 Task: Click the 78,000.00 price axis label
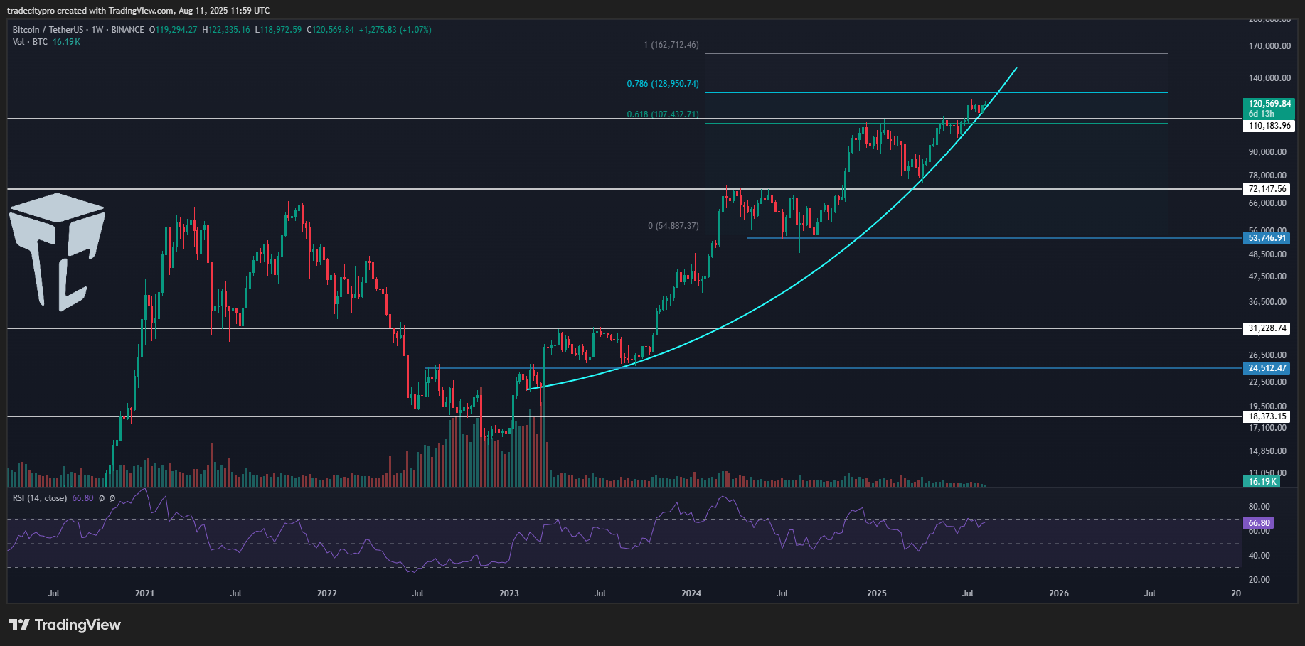click(x=1267, y=176)
